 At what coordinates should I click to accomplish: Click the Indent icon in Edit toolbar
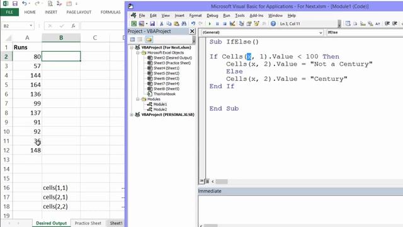[x=387, y=24]
